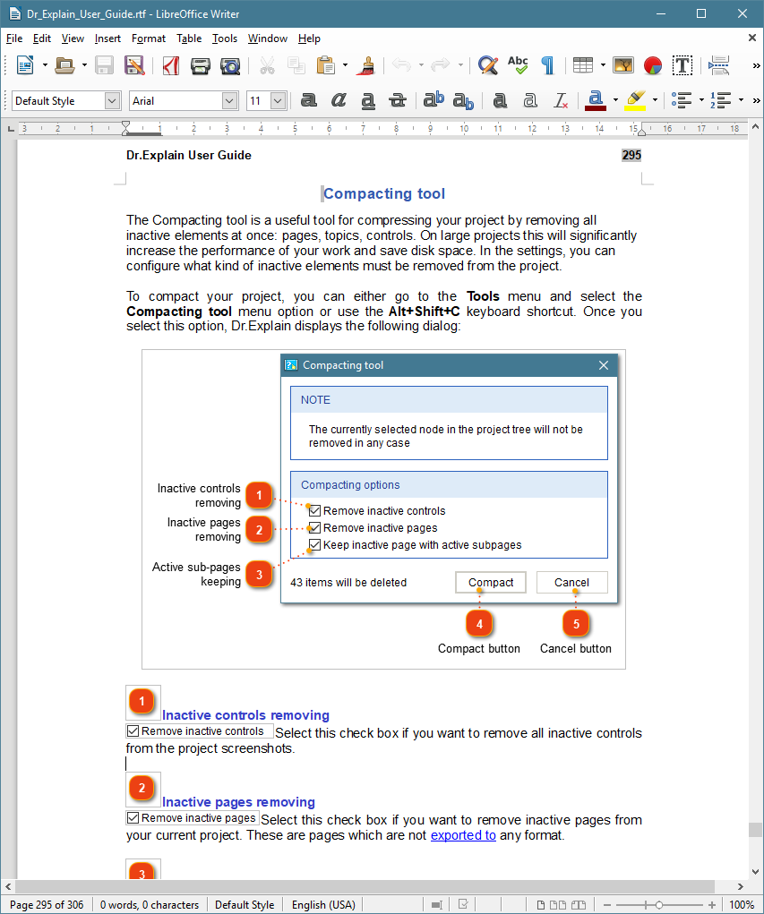Expand the Open recent documents dropdown arrow
The height and width of the screenshot is (914, 764).
pyautogui.click(x=84, y=65)
